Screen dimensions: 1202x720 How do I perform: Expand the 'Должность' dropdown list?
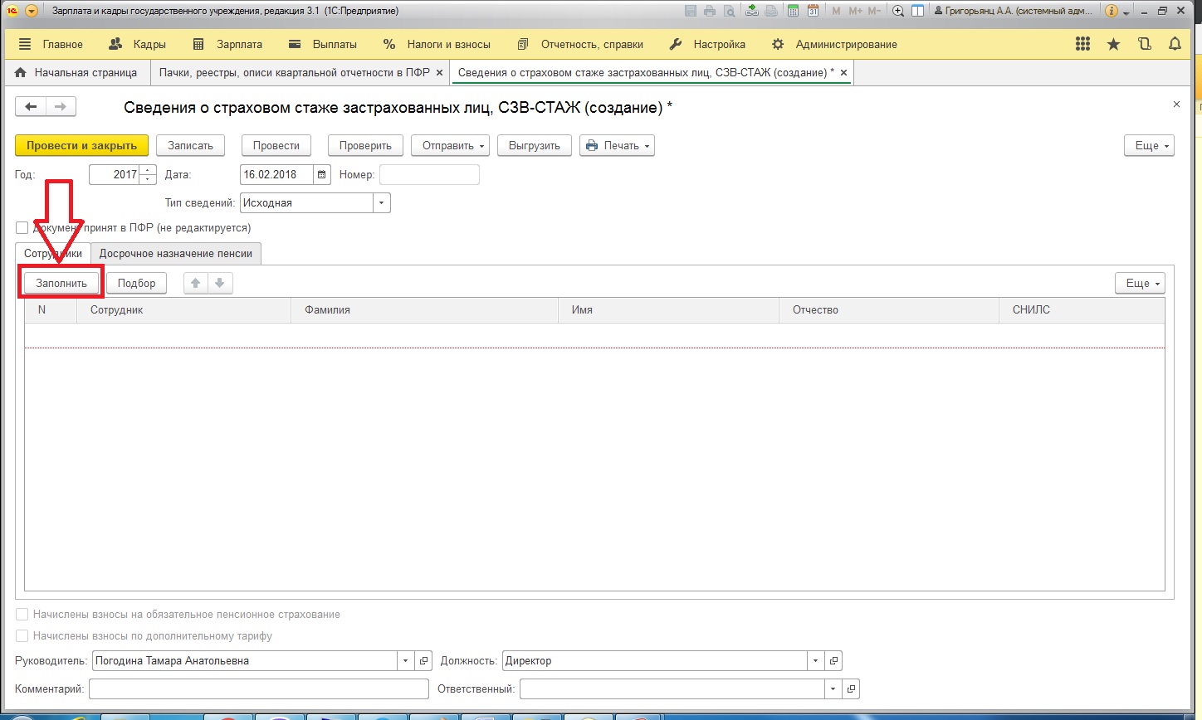(x=815, y=661)
